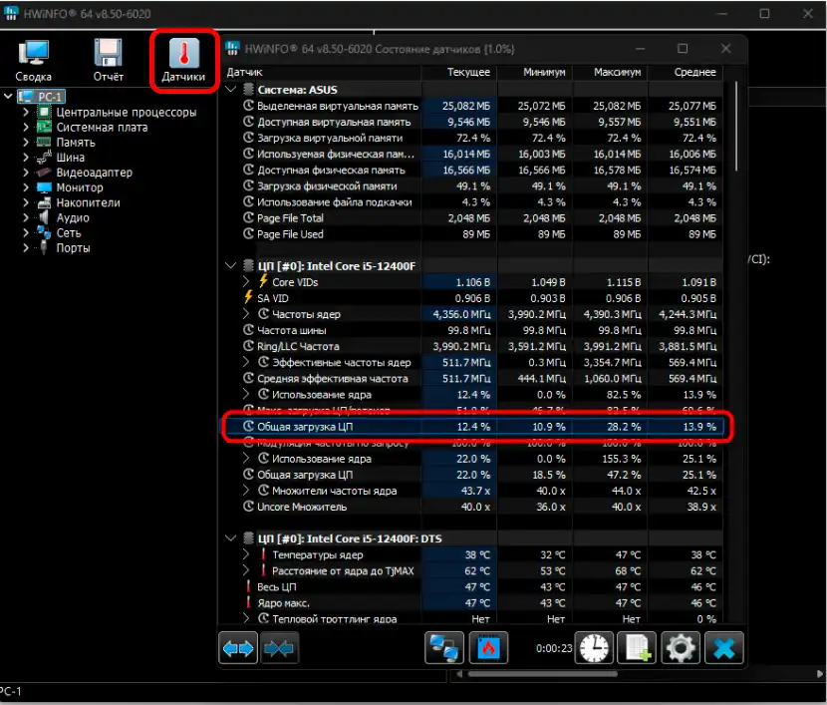Image resolution: width=827 pixels, height=705 pixels.
Task: Open the network remote monitoring icon
Action: (444, 648)
